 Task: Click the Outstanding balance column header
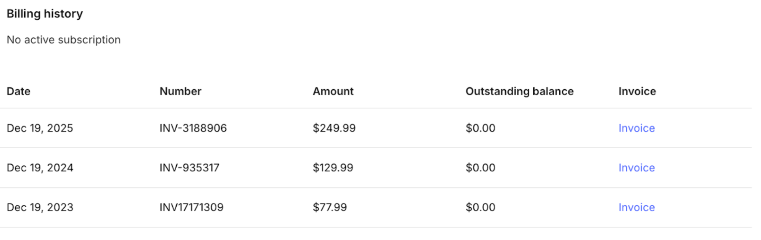[519, 91]
